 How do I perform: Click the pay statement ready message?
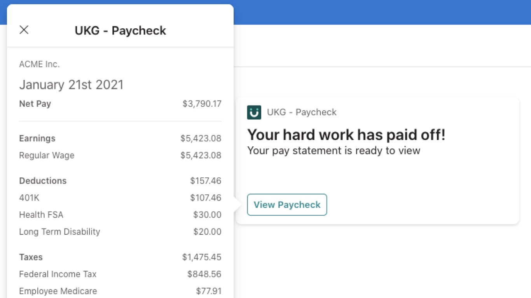(x=334, y=151)
